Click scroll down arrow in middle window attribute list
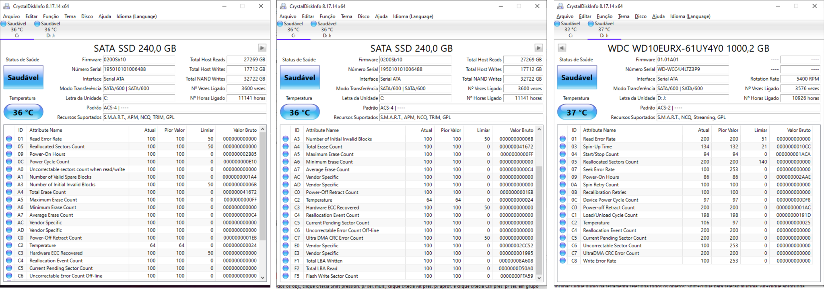Screen dimensions: 824x289 point(539,277)
